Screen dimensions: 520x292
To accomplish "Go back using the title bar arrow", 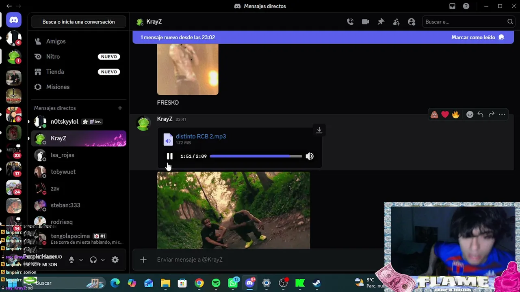I will tap(9, 6).
